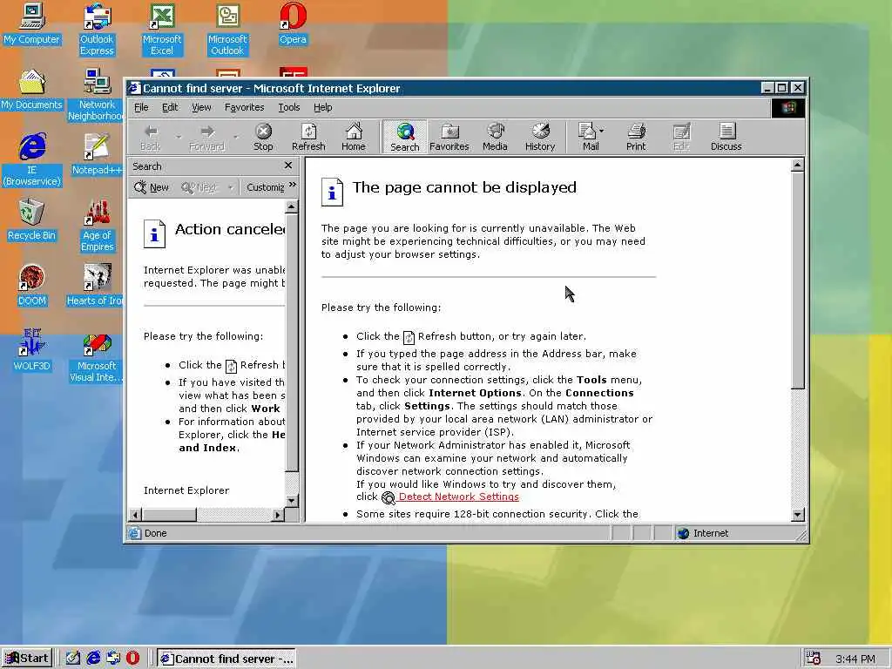Image resolution: width=892 pixels, height=669 pixels.
Task: Select the Recycle Bin desktop icon
Action: pyautogui.click(x=31, y=220)
